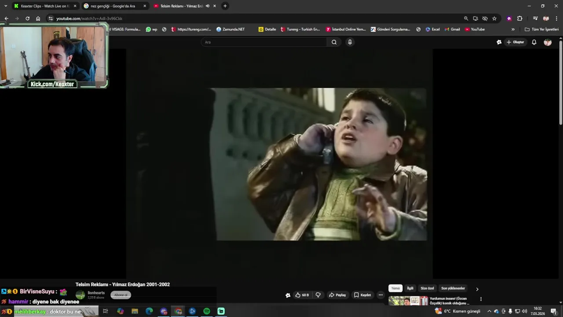Image resolution: width=563 pixels, height=317 pixels.
Task: Start voice search with the microphone icon
Action: click(350, 42)
